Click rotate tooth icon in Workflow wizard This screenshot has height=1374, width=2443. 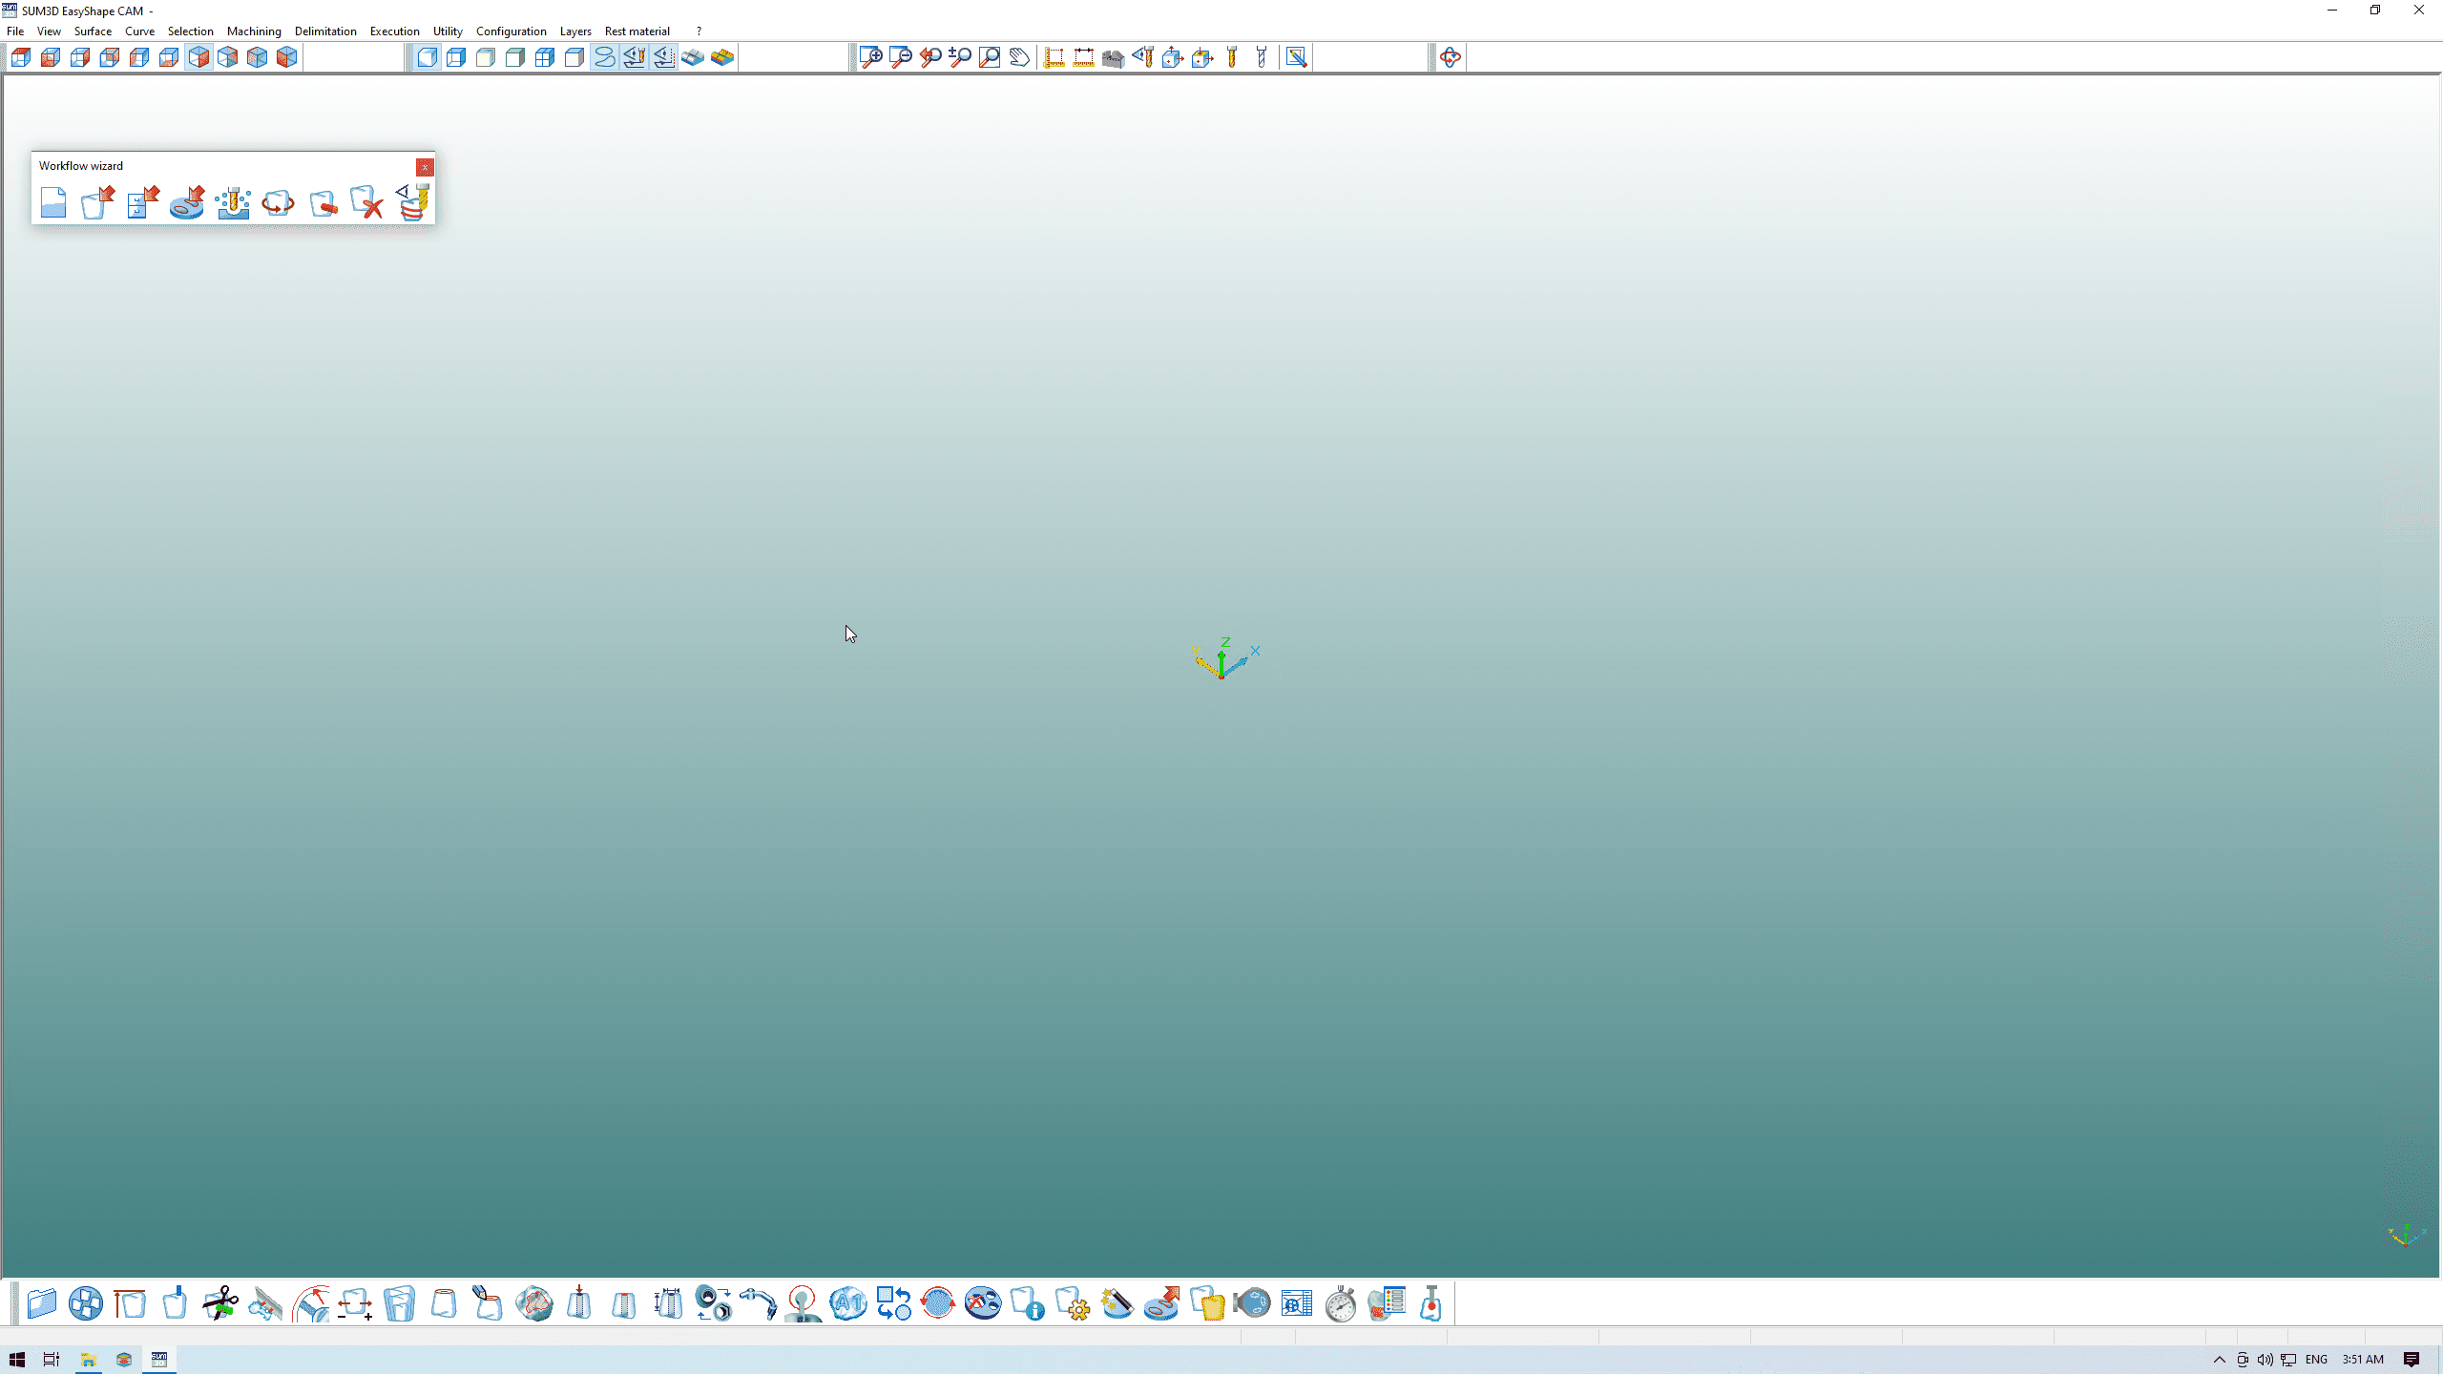pos(278,202)
